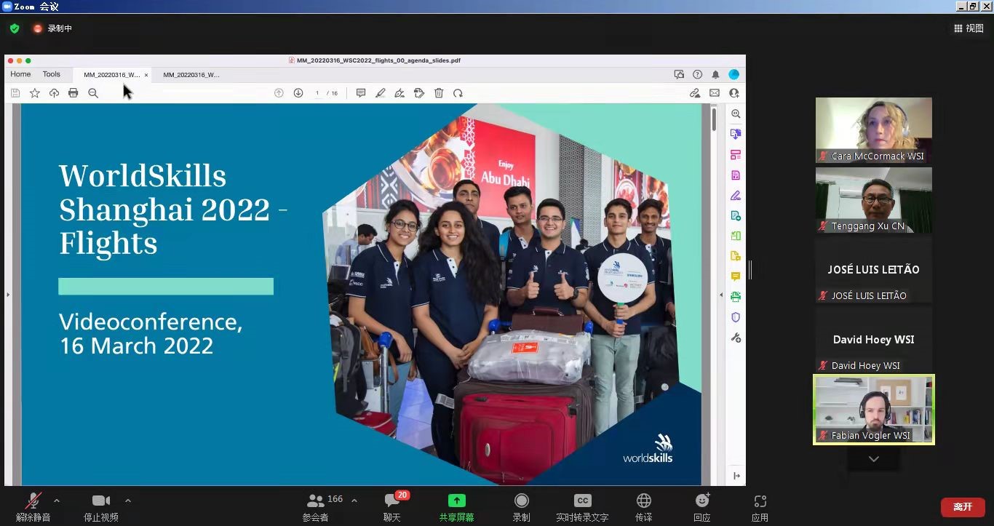Expand the participants options arrow

coord(354,501)
